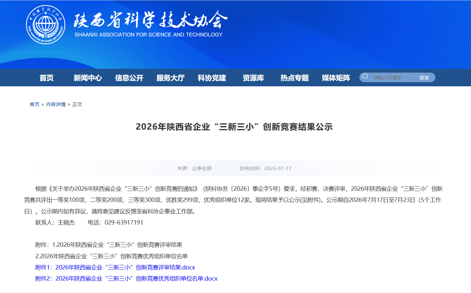Click the 正文 breadcrumb text
This screenshot has height=293, width=471.
click(x=77, y=104)
